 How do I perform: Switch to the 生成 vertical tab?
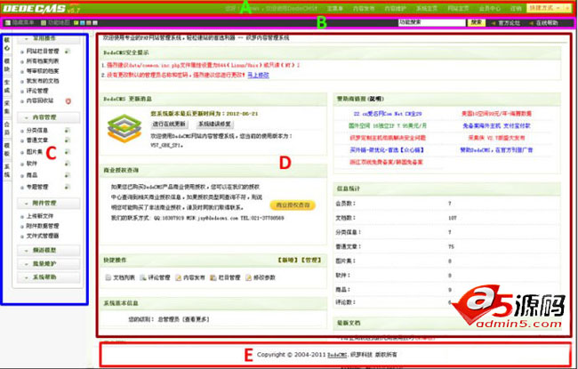(x=7, y=86)
